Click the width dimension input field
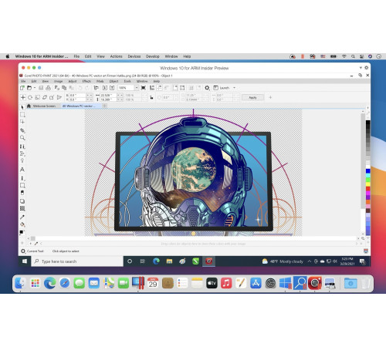Viewport: 386px width, 347px height. point(108,96)
